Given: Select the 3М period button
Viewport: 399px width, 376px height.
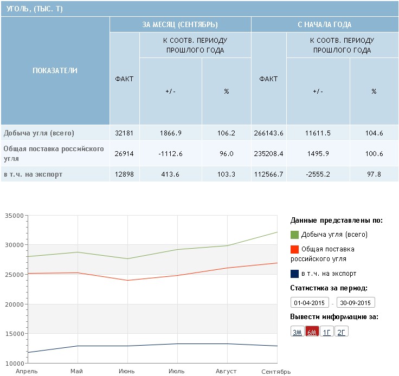Looking at the screenshot, I should click(x=297, y=332).
